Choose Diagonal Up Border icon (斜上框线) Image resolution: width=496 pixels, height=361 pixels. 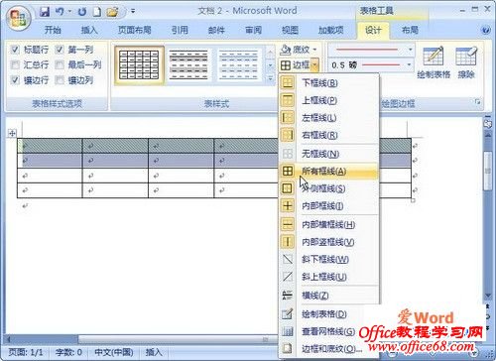pos(288,277)
